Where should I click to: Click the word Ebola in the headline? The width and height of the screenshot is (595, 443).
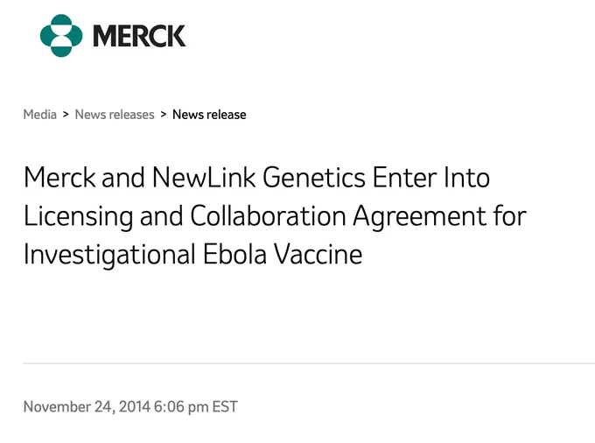tap(234, 254)
